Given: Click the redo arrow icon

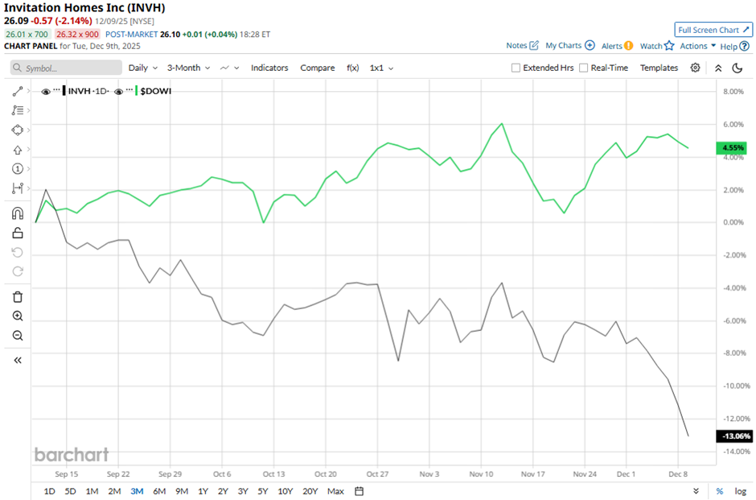Looking at the screenshot, I should (18, 271).
